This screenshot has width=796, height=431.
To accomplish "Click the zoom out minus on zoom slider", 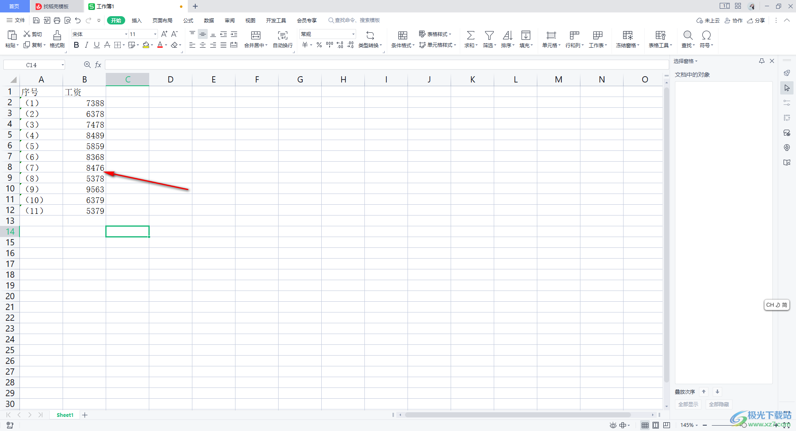I will click(x=705, y=425).
